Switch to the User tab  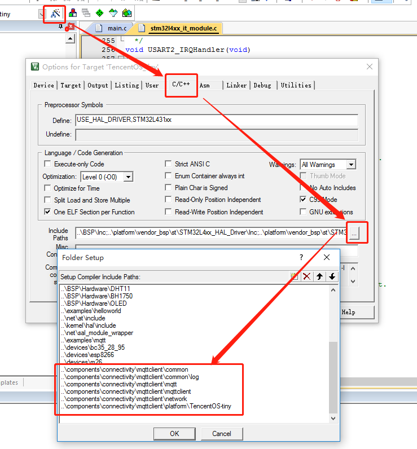tap(152, 85)
